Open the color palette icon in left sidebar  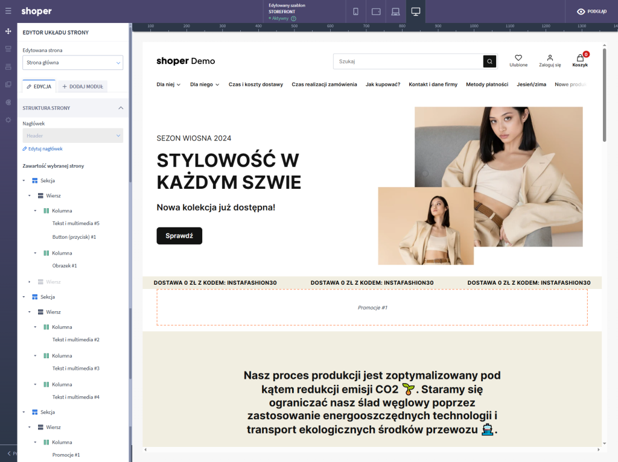point(8,103)
